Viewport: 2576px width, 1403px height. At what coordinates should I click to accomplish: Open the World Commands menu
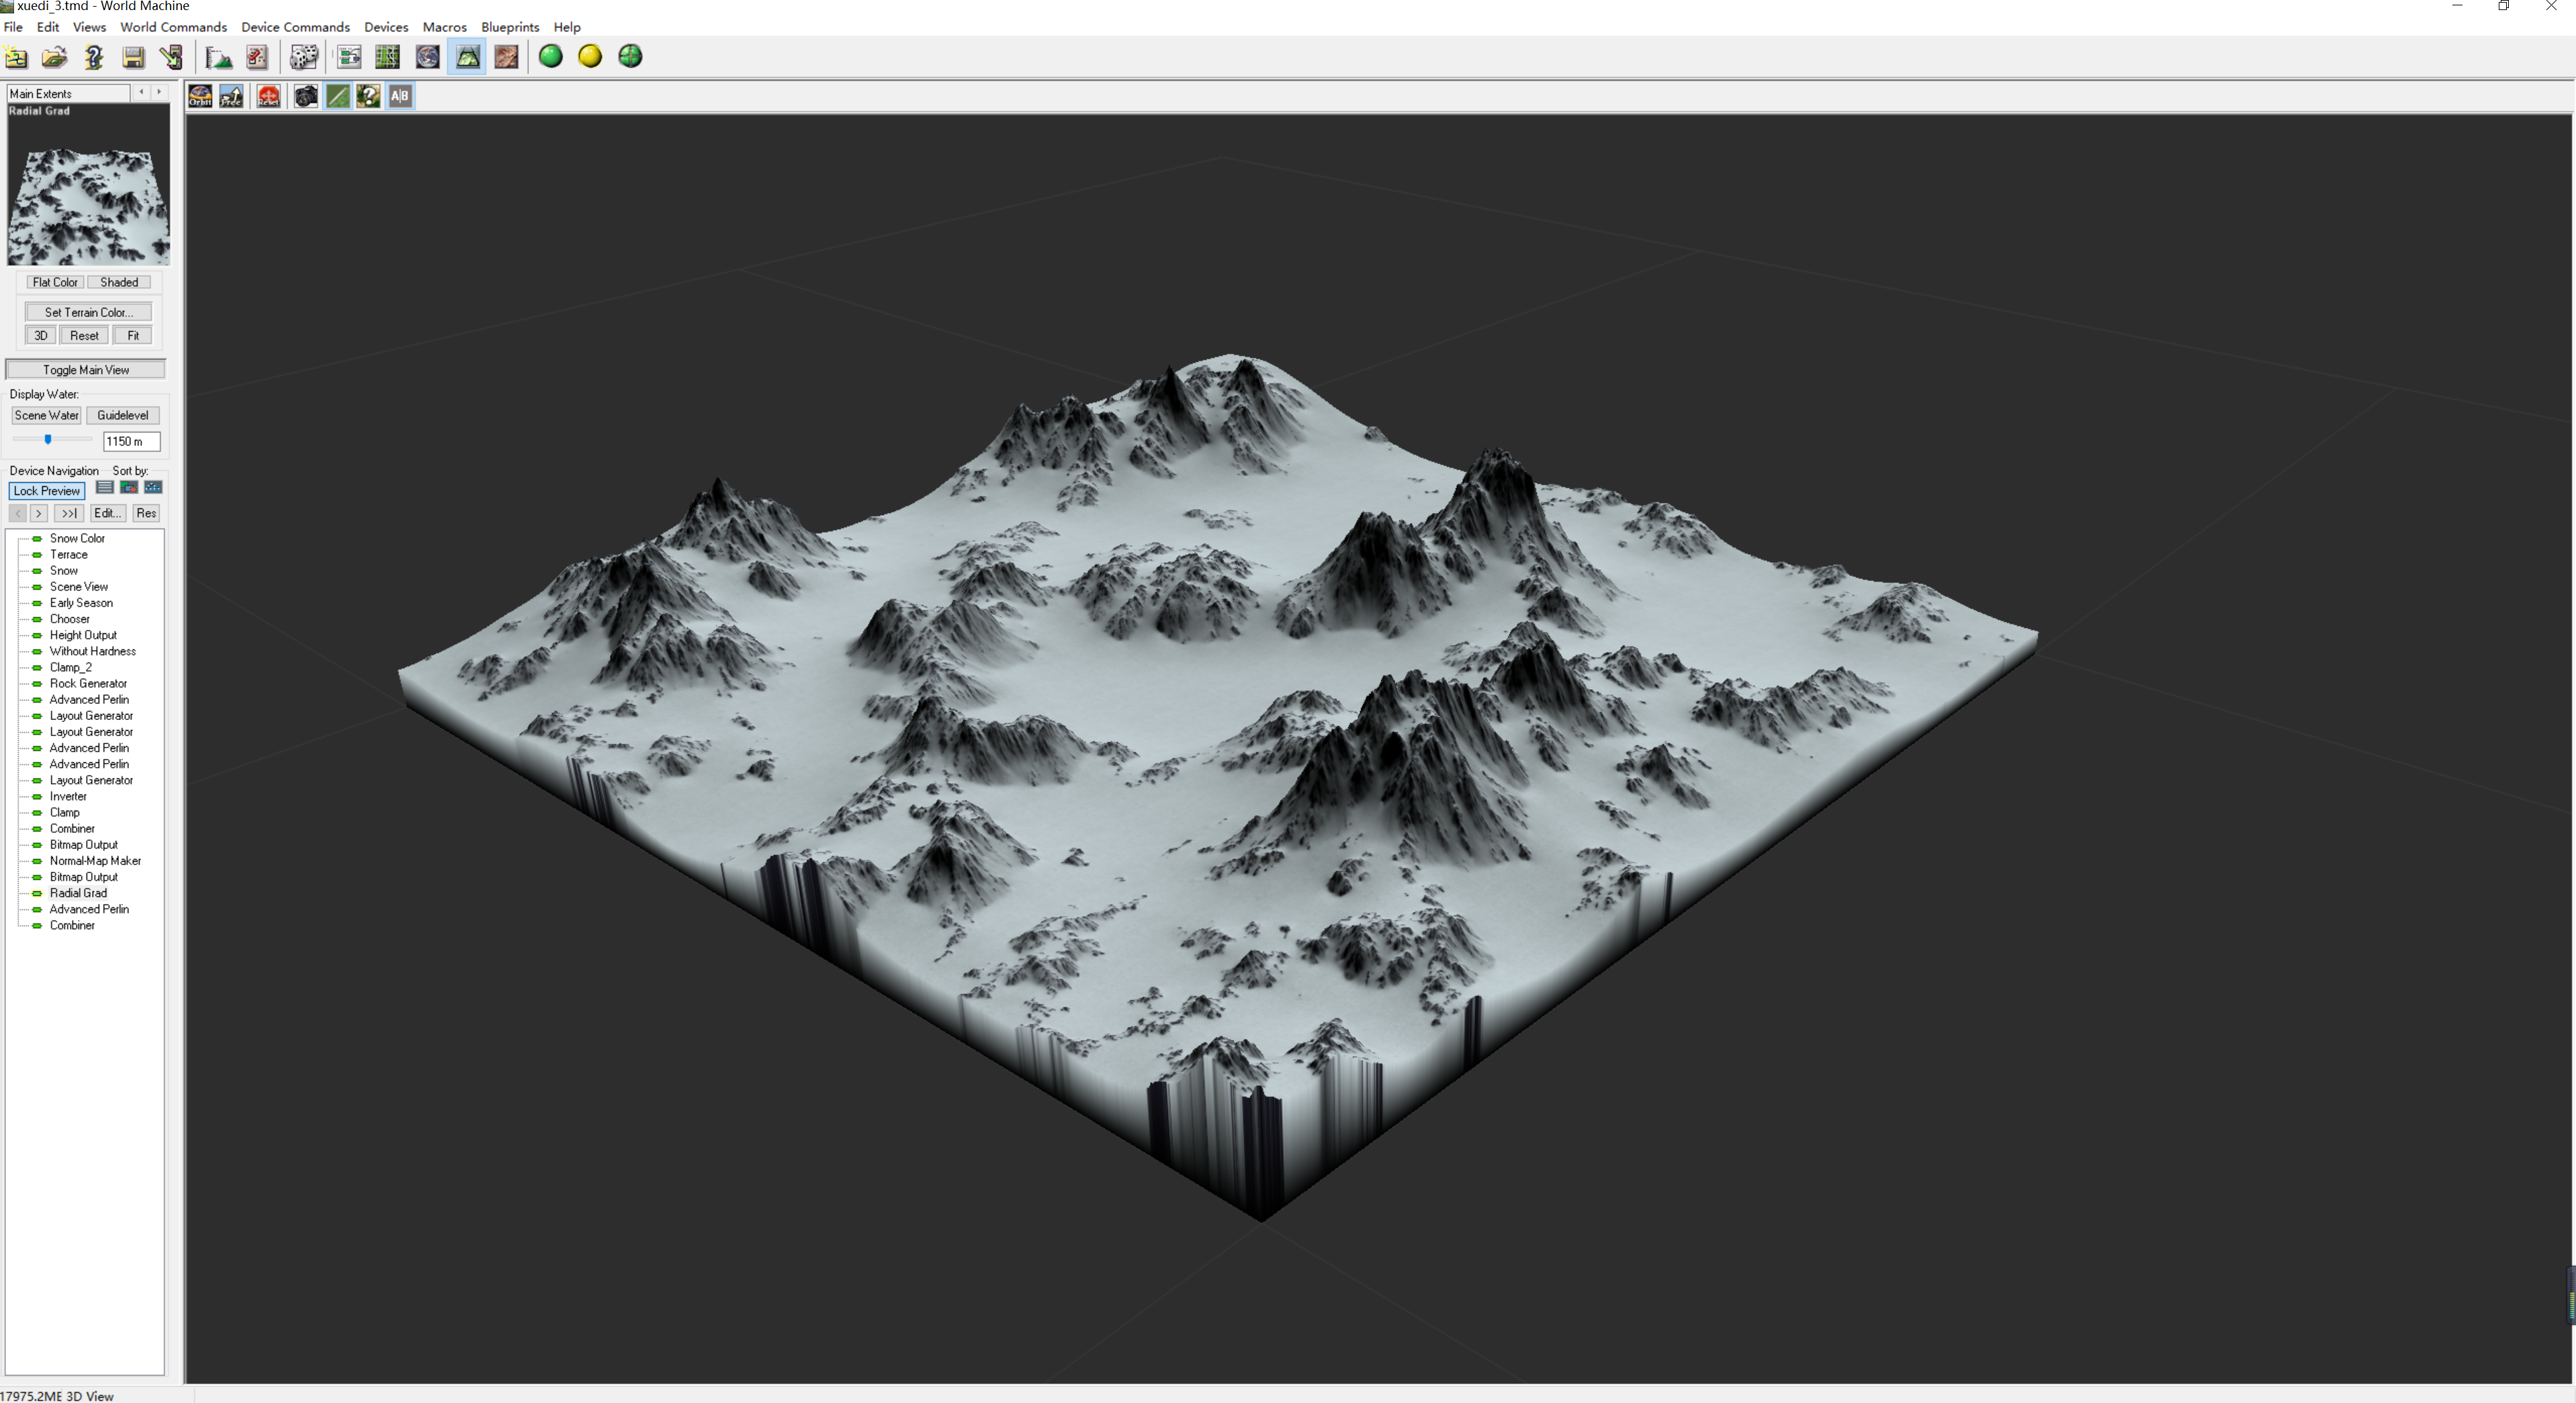pos(173,27)
